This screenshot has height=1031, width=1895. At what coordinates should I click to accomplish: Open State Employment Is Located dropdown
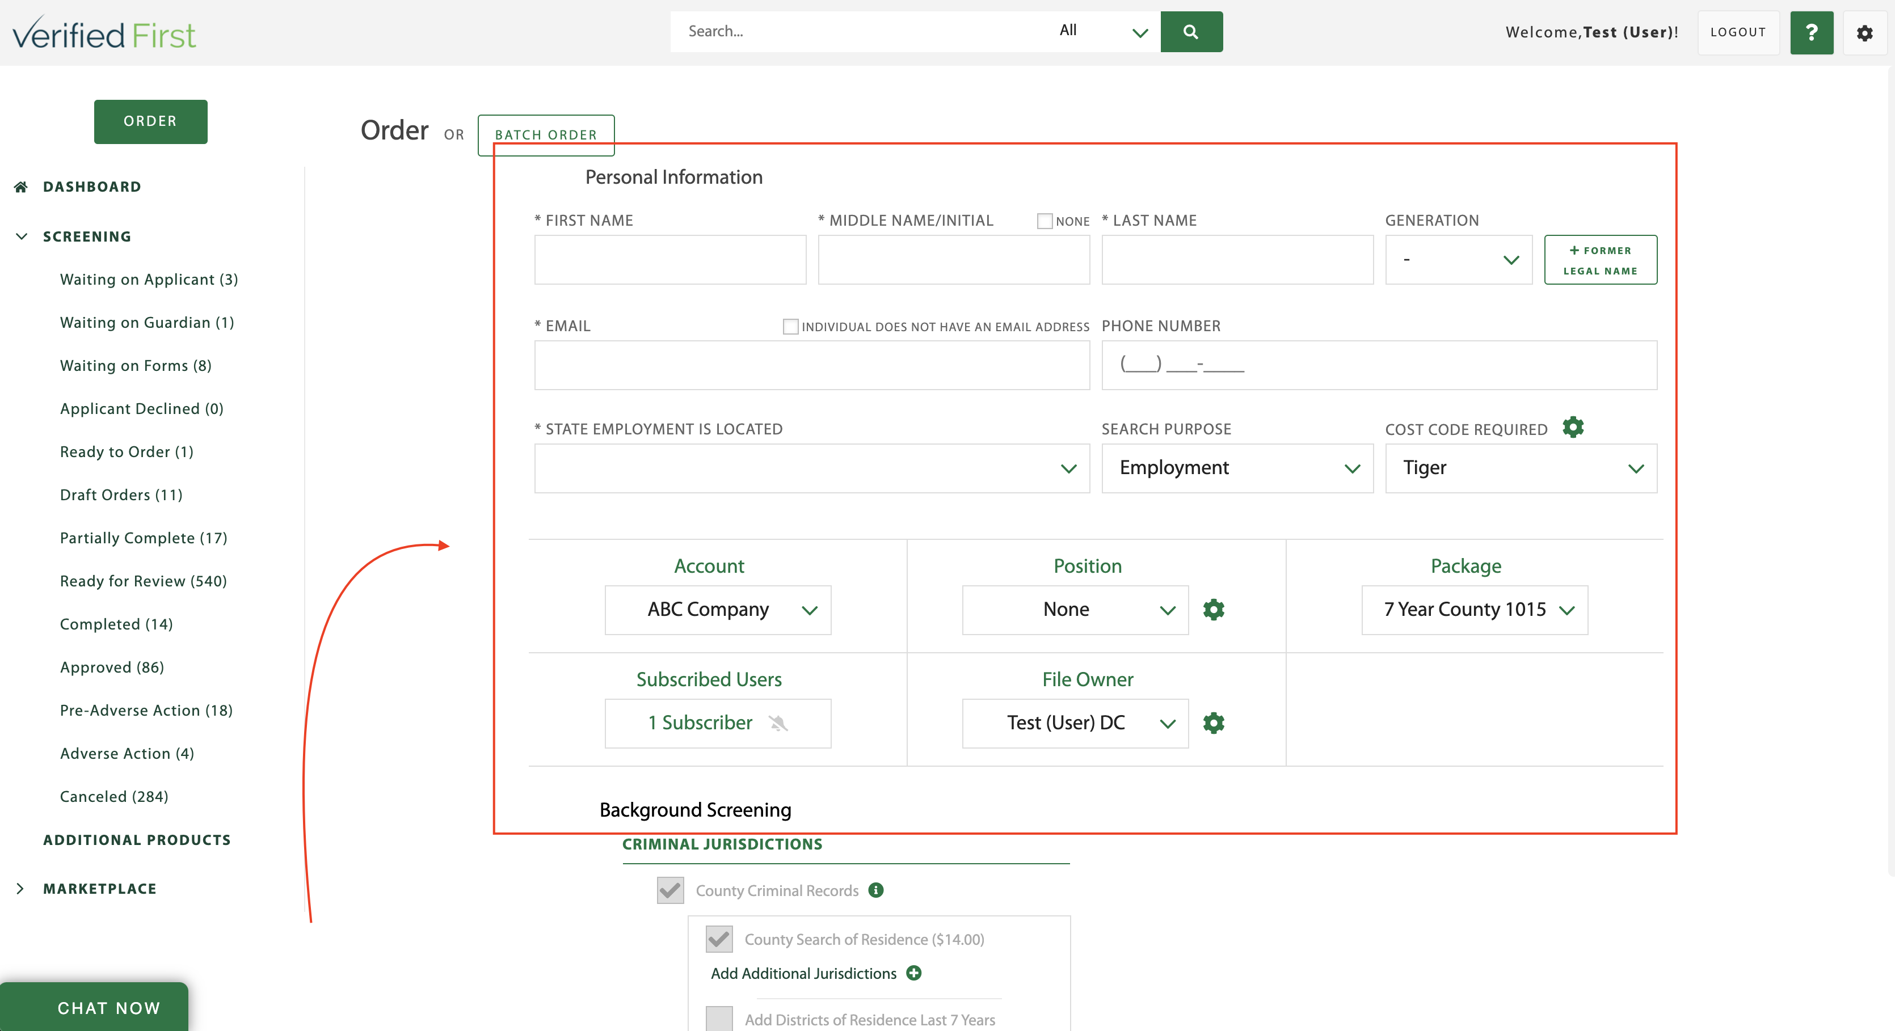coord(812,468)
